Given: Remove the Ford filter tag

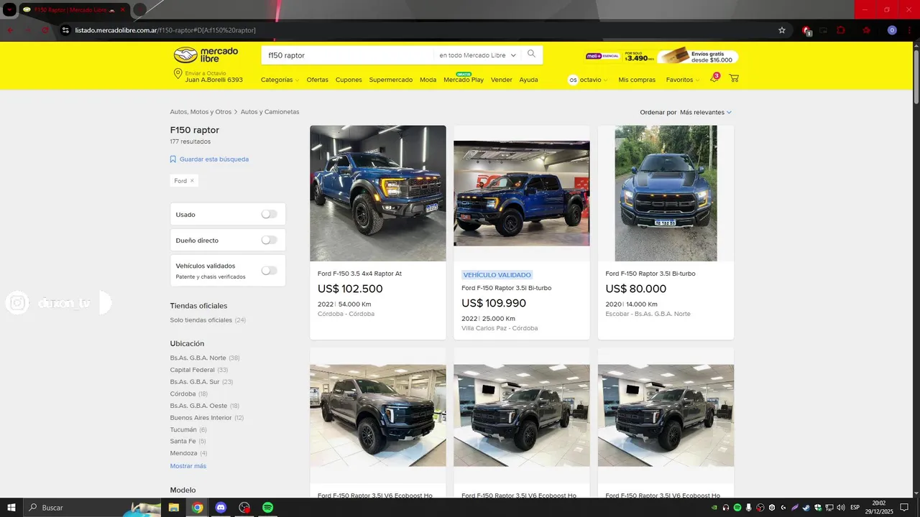Looking at the screenshot, I should click(192, 181).
